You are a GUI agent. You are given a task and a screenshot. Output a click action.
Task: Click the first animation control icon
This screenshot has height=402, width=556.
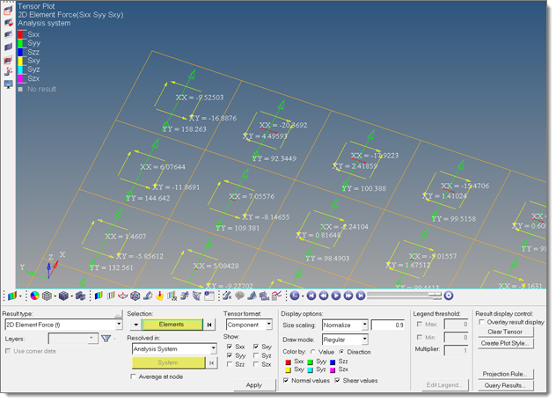(295, 296)
